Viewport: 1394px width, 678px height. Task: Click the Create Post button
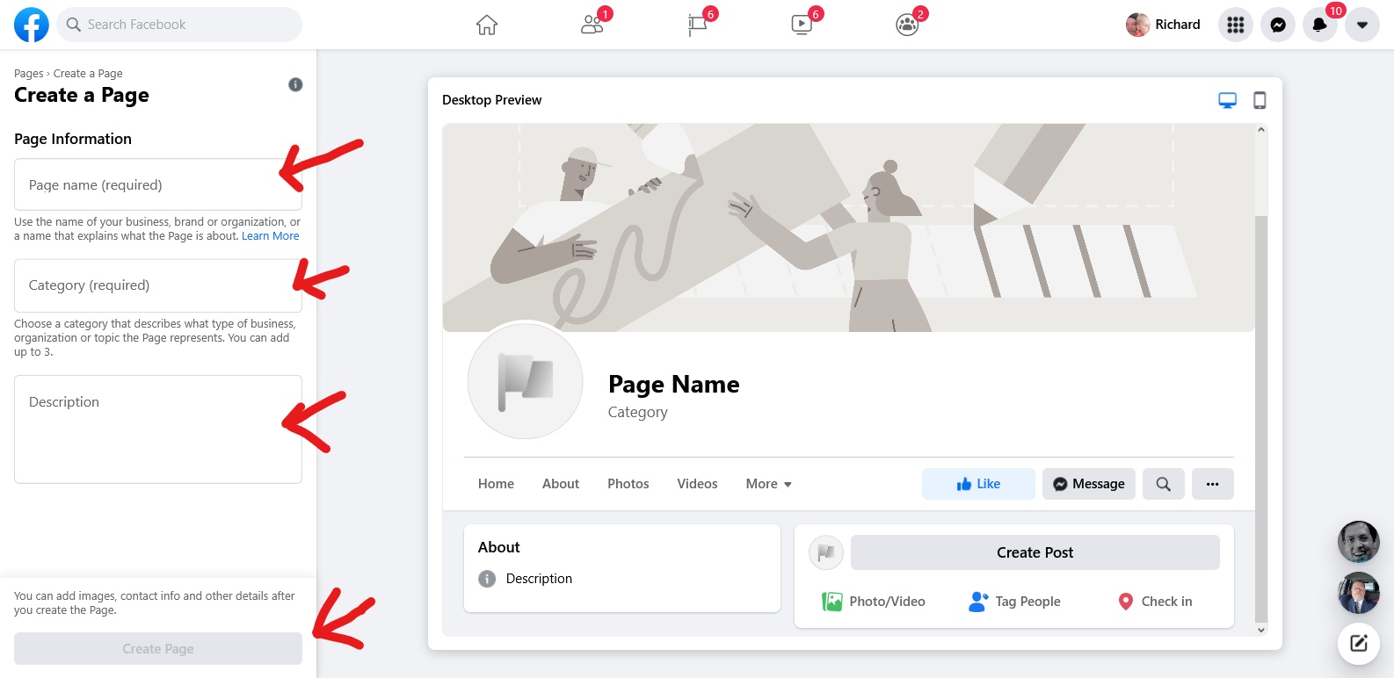1035,552
